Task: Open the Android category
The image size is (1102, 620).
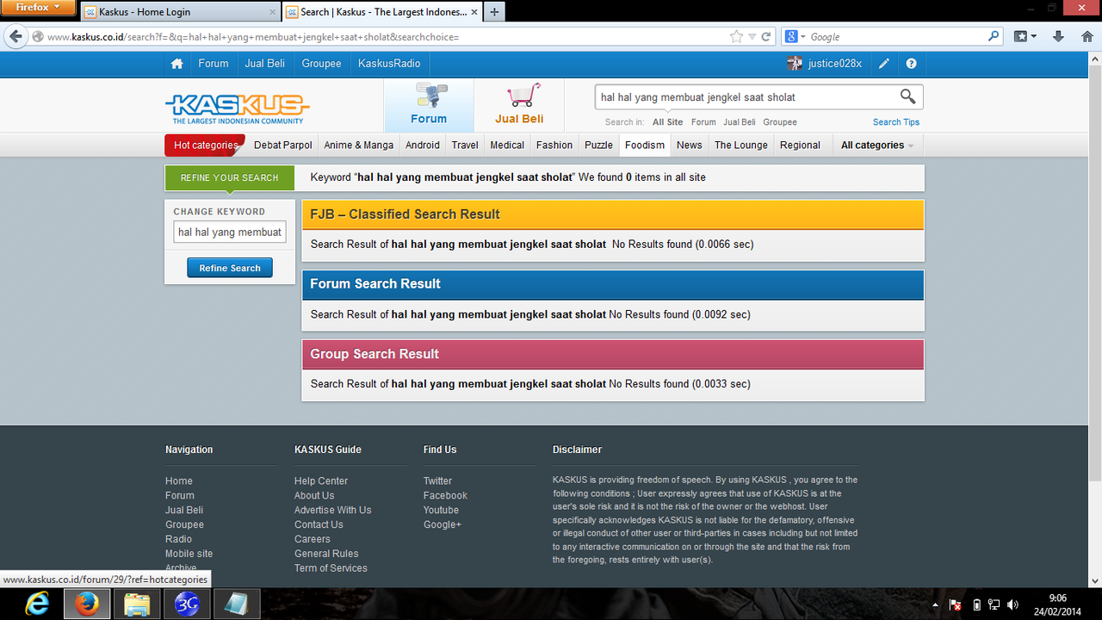Action: [423, 145]
